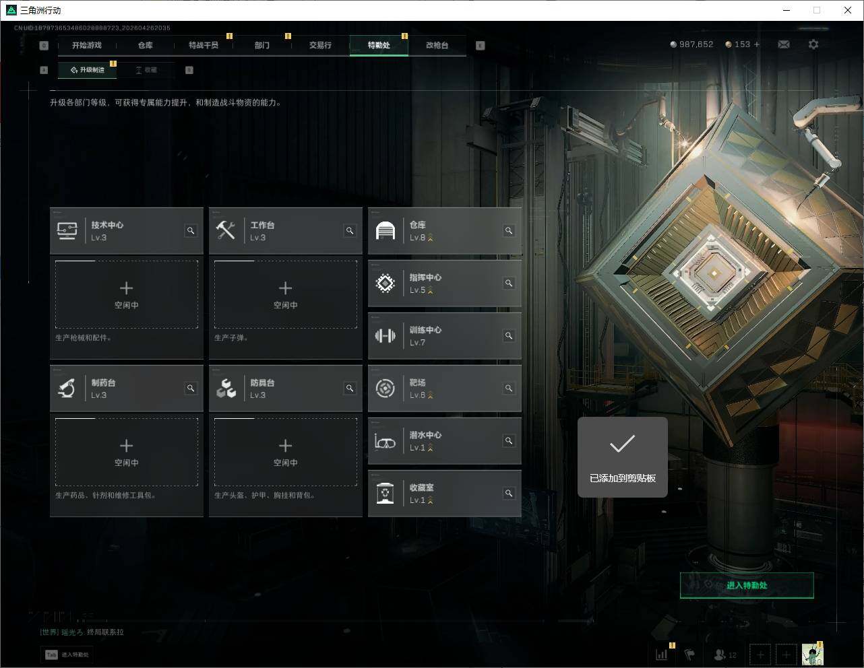Go to the 部门 tab
The height and width of the screenshot is (668, 864).
[261, 45]
